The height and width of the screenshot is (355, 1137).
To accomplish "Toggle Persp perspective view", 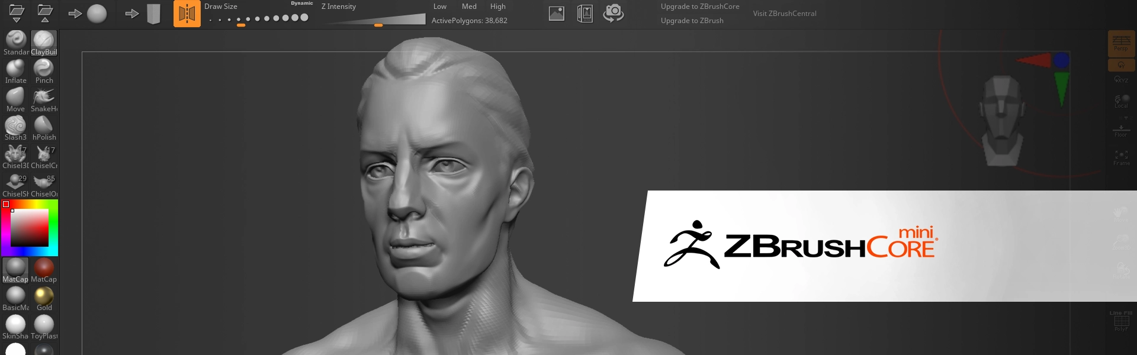I will pos(1120,42).
